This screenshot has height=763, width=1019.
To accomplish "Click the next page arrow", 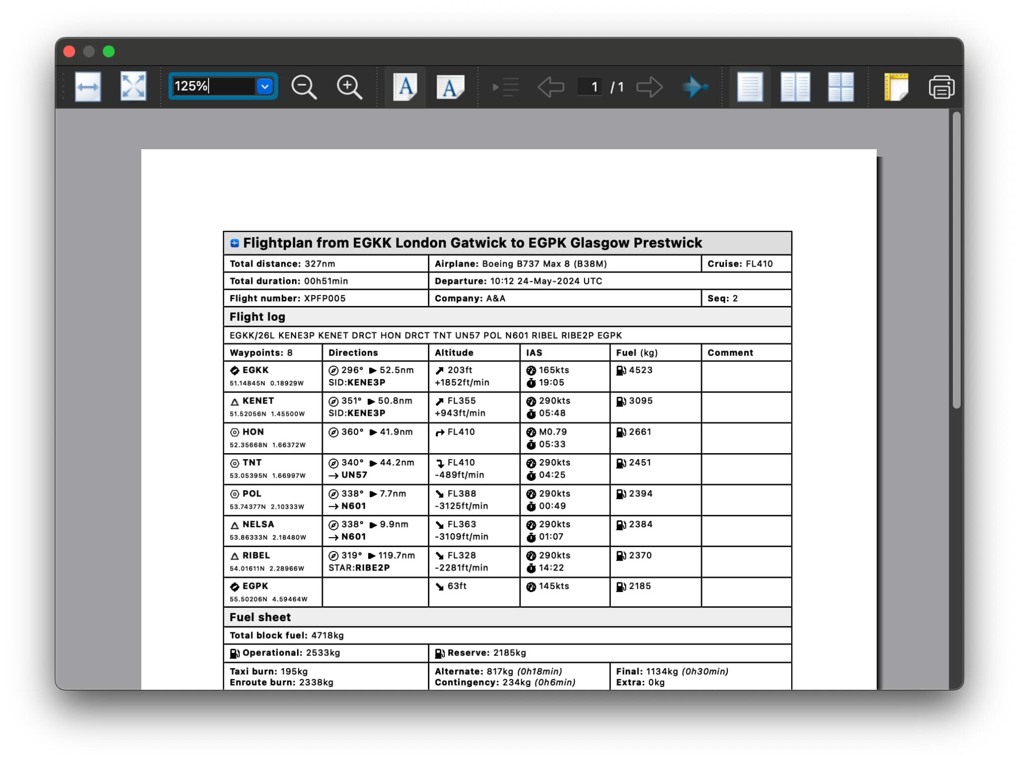I will click(x=649, y=87).
